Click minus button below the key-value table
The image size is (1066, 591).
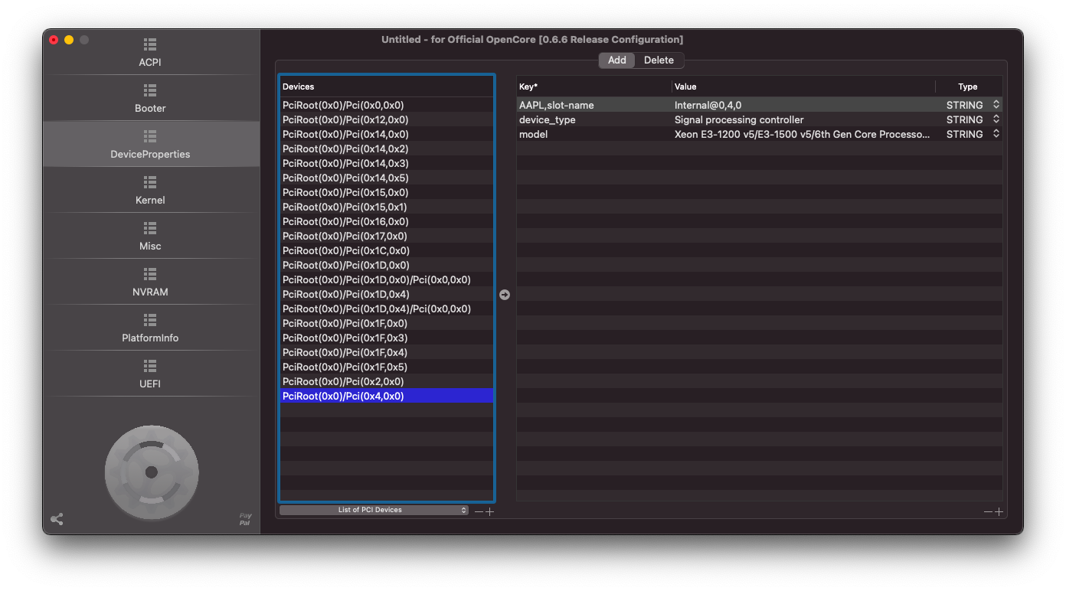(988, 511)
